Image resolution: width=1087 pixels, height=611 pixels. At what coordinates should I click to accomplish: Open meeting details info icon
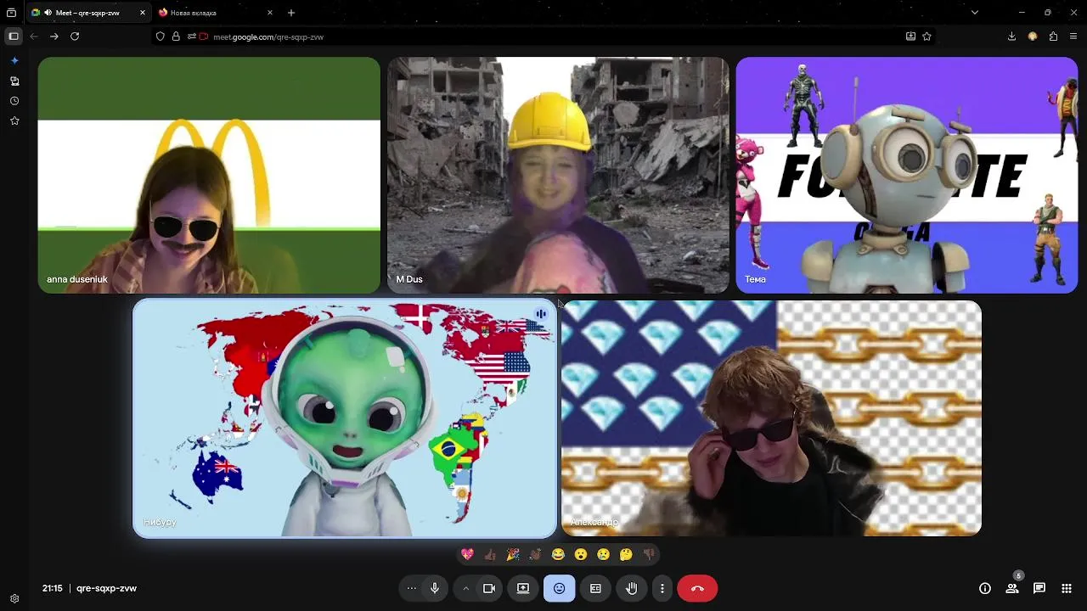tap(985, 588)
